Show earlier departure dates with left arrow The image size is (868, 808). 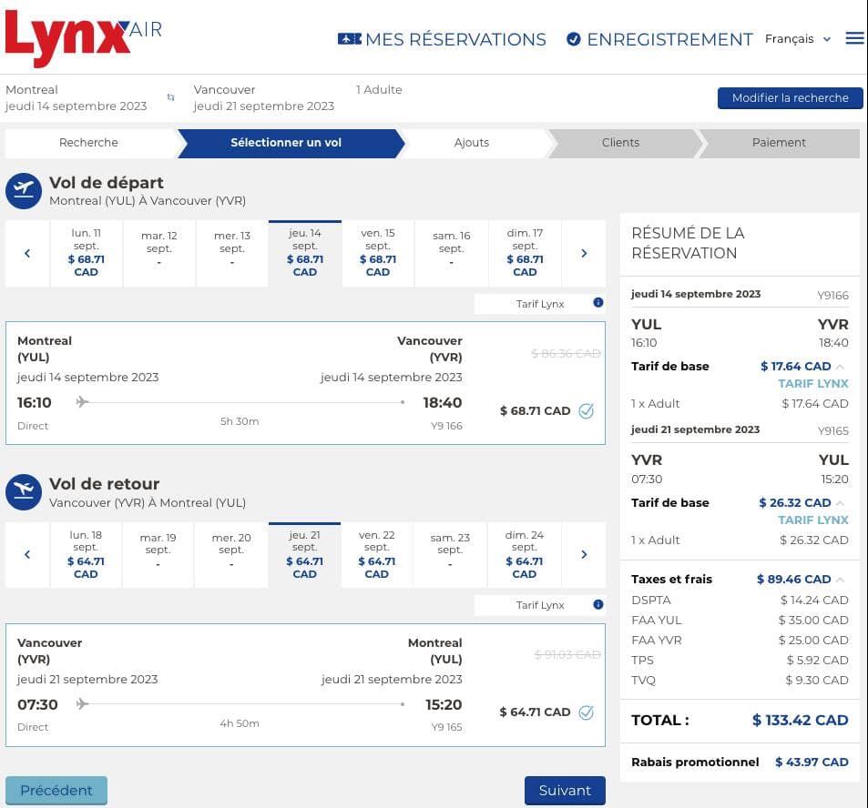pos(27,253)
